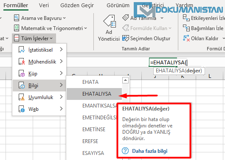Screen dimensions: 225x160
Task: Click the Mühendislik compass icon
Action: pos(22,61)
